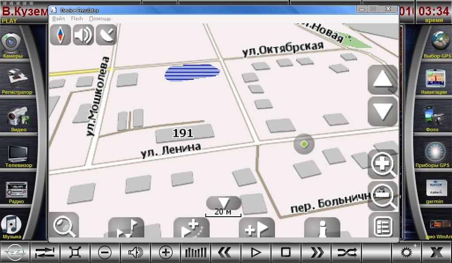Skip to next track with forward arrows

pyautogui.click(x=315, y=252)
